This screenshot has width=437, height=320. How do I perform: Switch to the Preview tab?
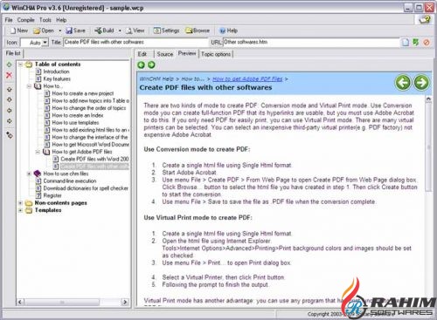(x=187, y=53)
